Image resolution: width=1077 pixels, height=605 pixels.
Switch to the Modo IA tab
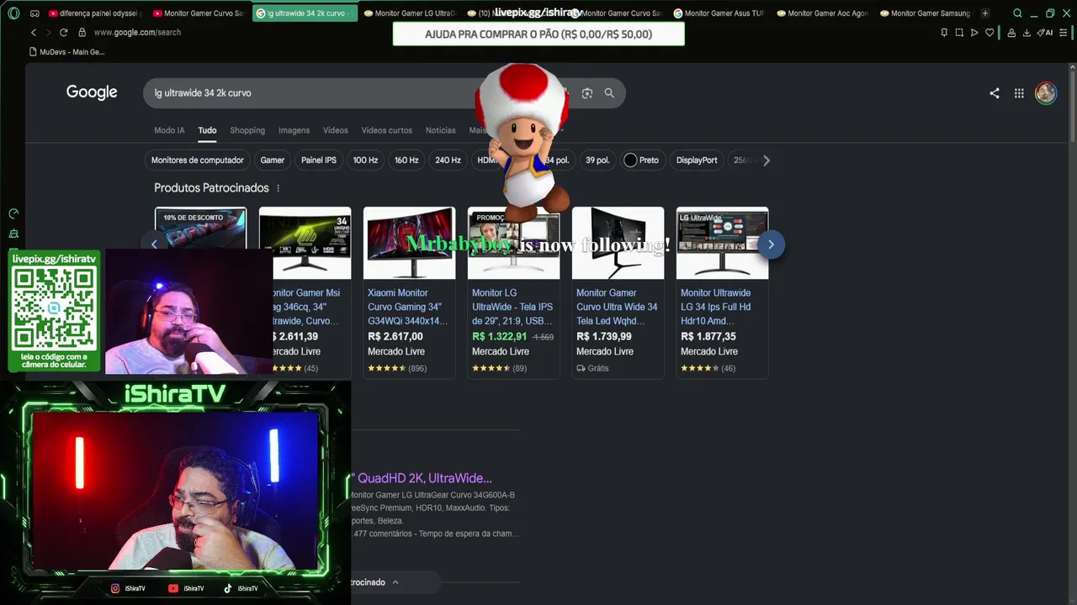pos(169,130)
